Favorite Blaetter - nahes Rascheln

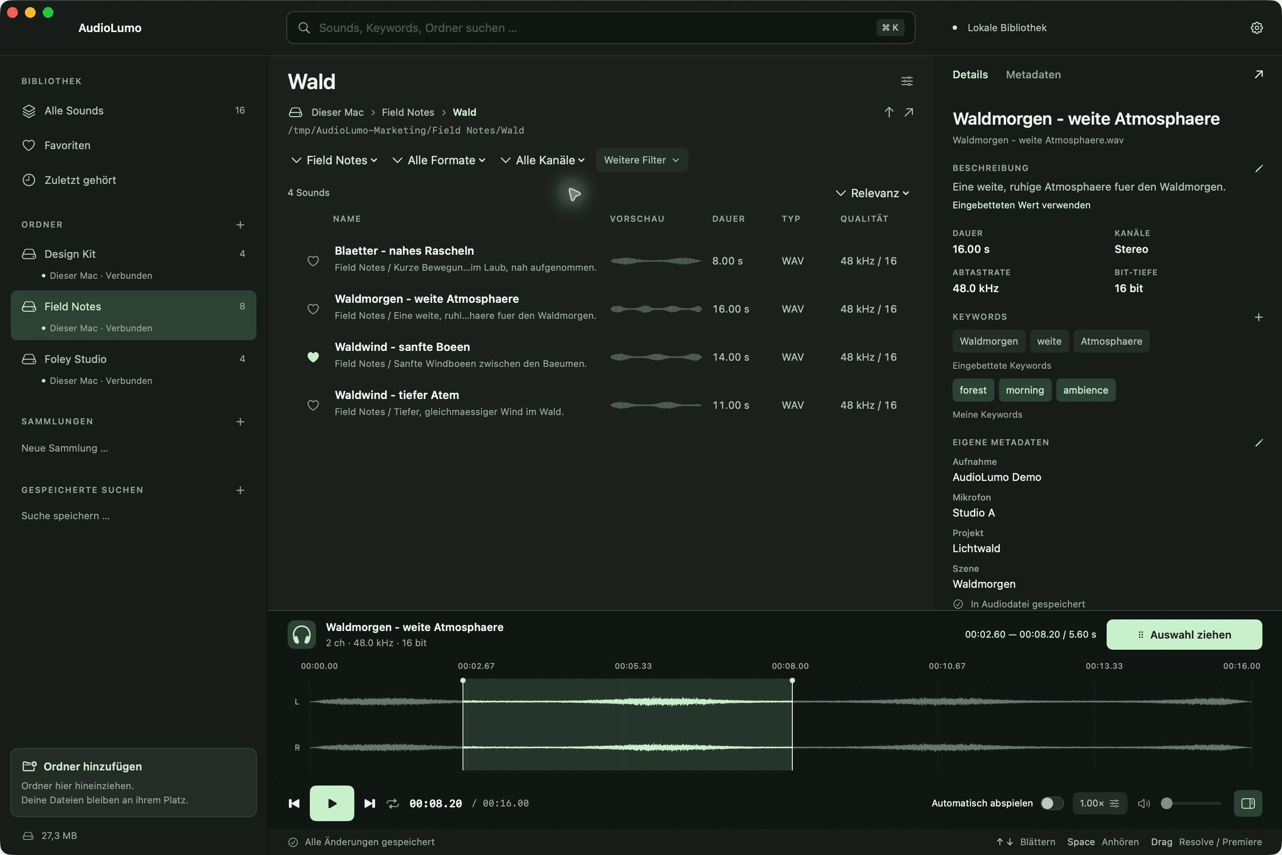coord(313,261)
